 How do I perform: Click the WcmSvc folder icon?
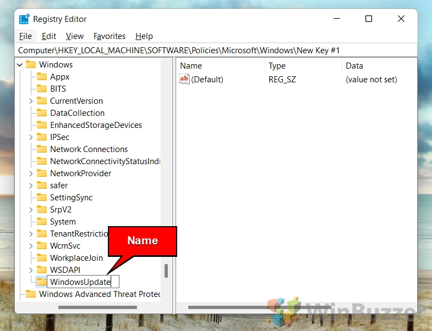pos(42,246)
